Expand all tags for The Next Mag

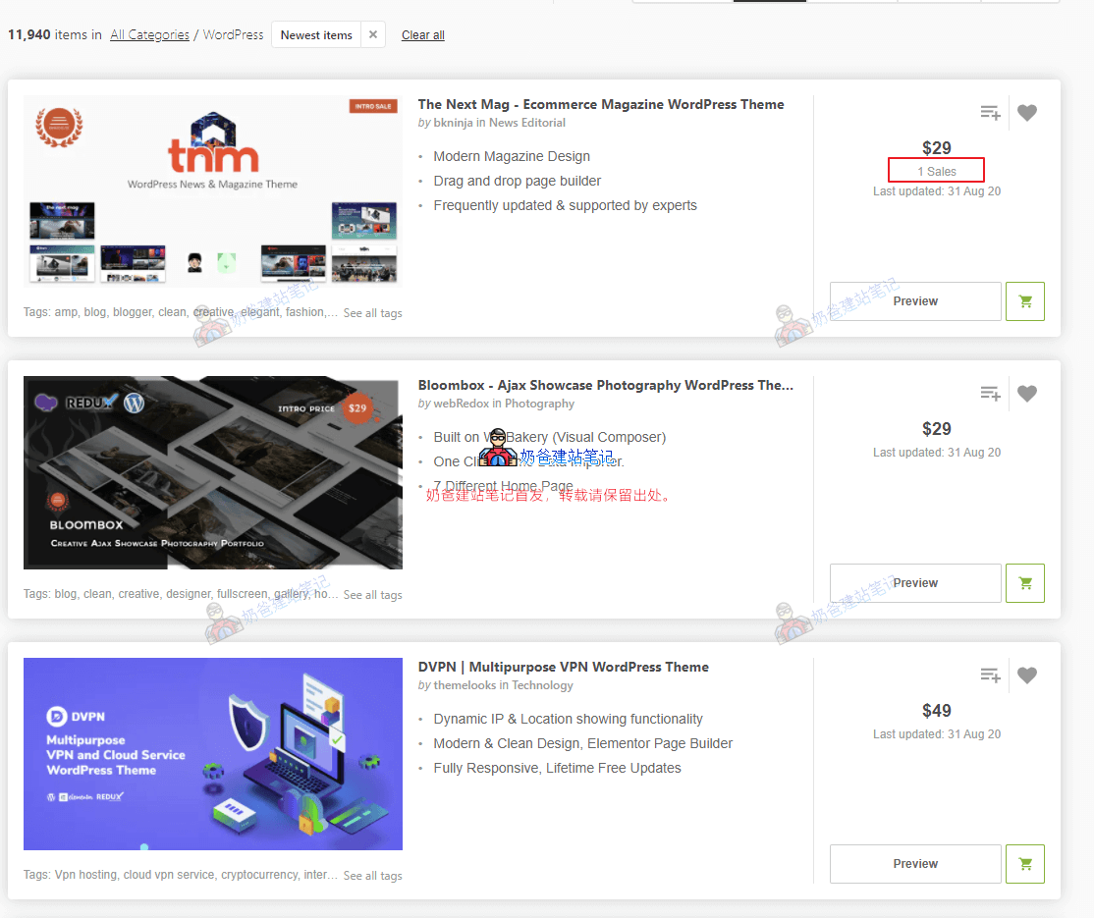pos(372,313)
